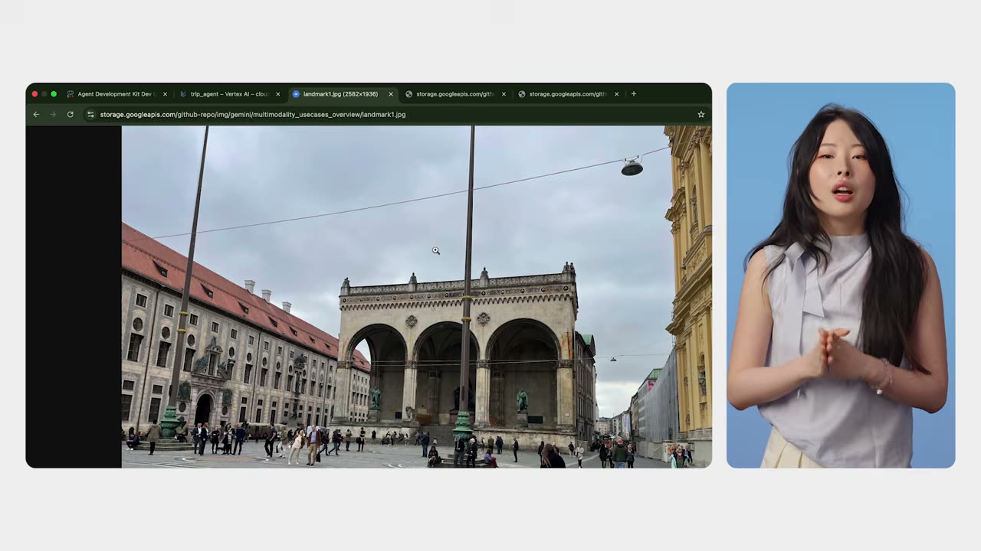Close the Agent Development Kit Dev tab
This screenshot has height=551, width=981.
tap(165, 94)
